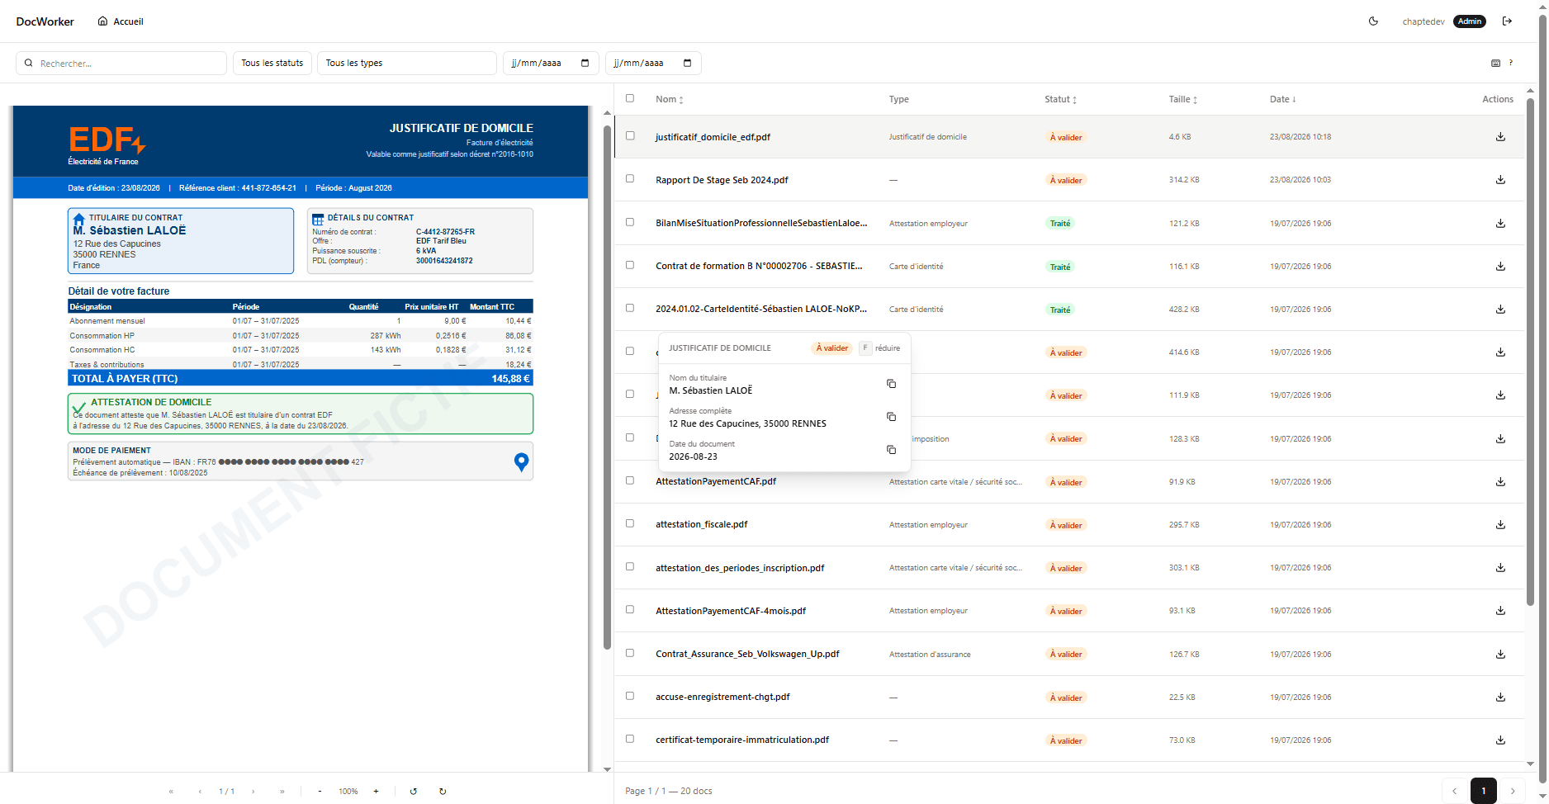Click the next list page arrow
This screenshot has width=1549, height=804.
tap(1513, 791)
